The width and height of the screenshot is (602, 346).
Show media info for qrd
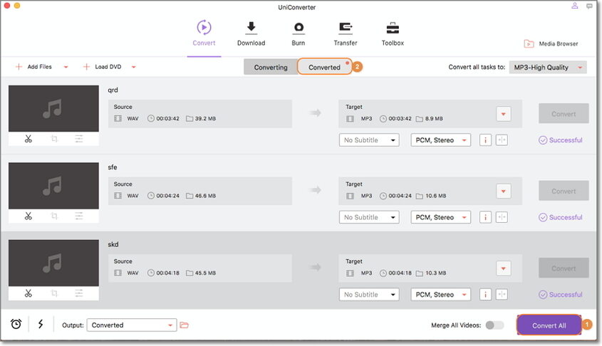485,140
